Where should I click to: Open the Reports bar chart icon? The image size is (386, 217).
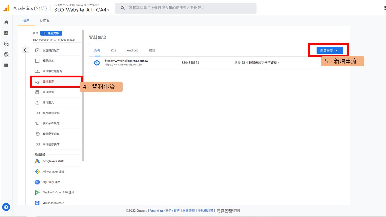[x=6, y=33]
